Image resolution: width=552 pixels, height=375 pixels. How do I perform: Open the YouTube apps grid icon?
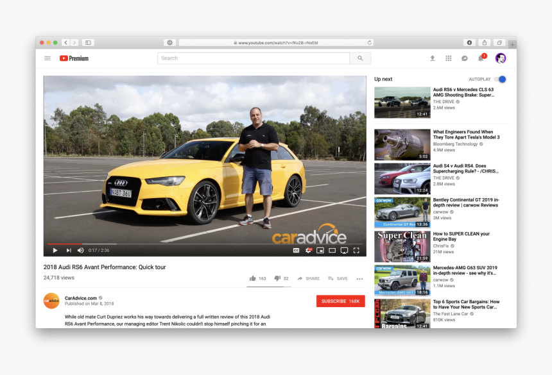(448, 58)
